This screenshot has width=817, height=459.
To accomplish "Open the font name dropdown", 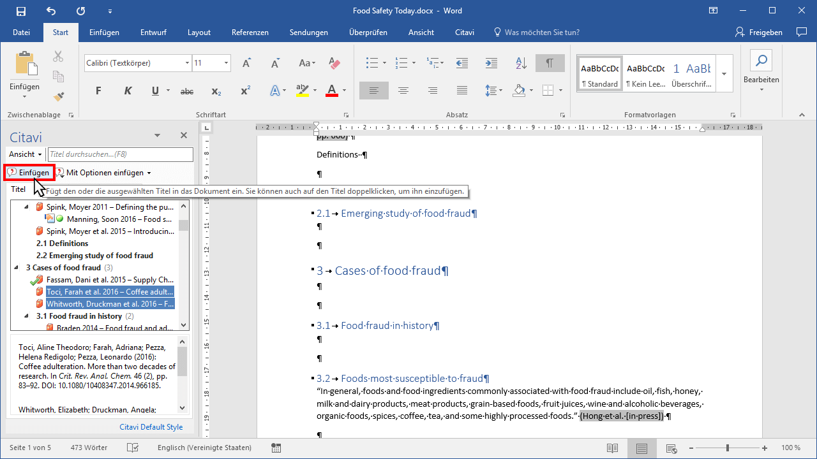I will point(187,63).
